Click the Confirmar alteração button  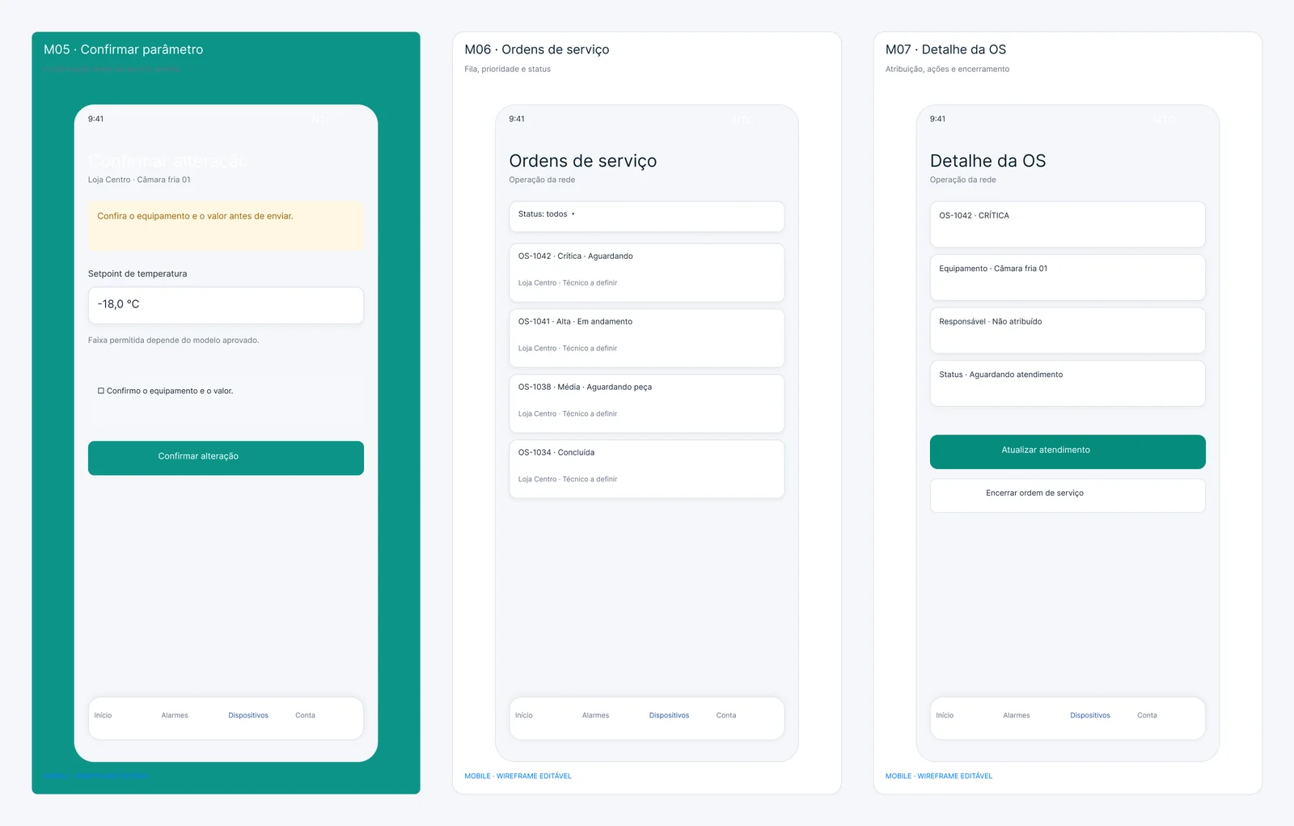226,458
